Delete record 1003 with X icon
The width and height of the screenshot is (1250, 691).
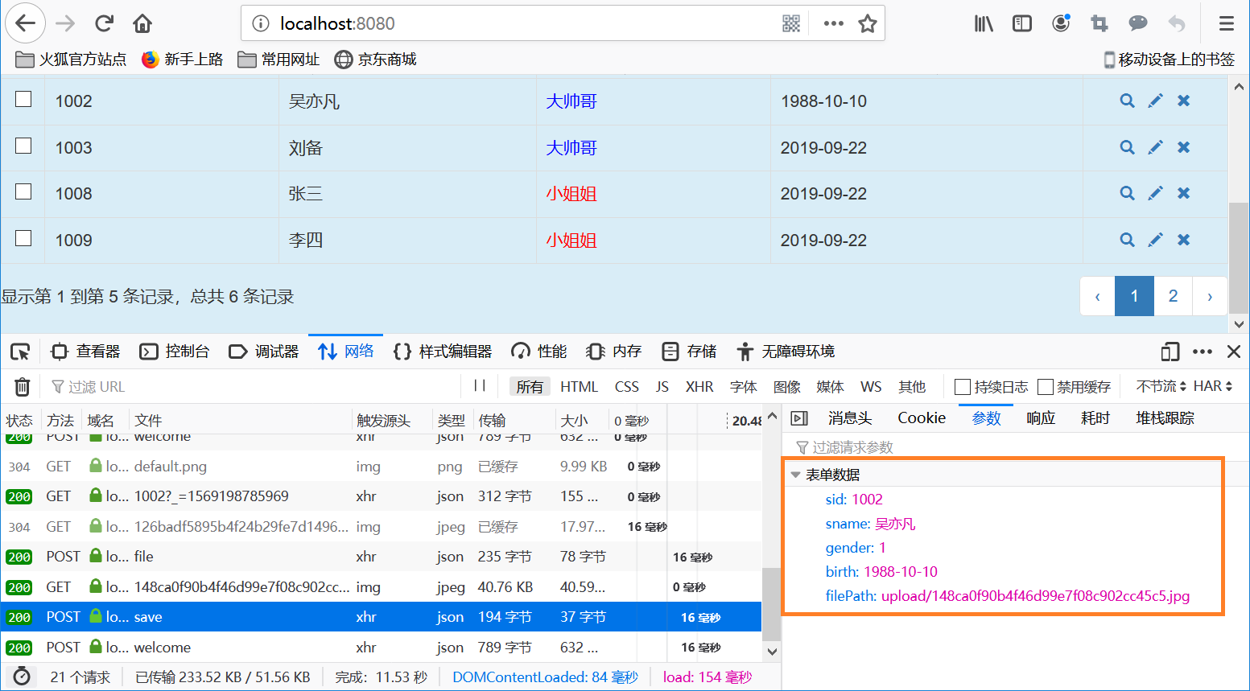pos(1183,147)
